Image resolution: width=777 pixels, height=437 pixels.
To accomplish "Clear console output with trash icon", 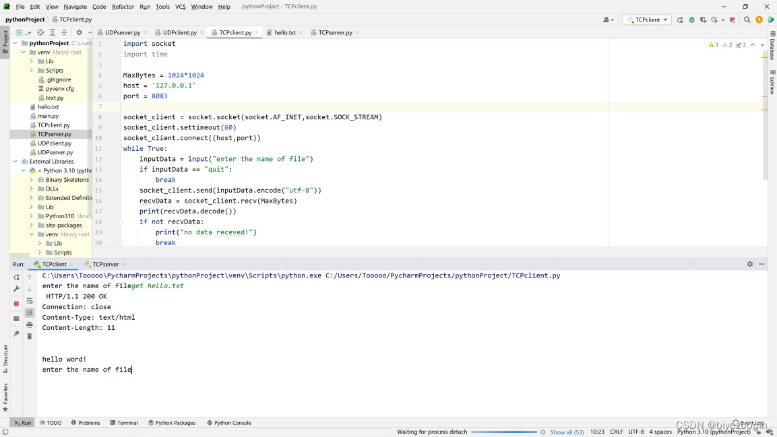I will click(30, 336).
